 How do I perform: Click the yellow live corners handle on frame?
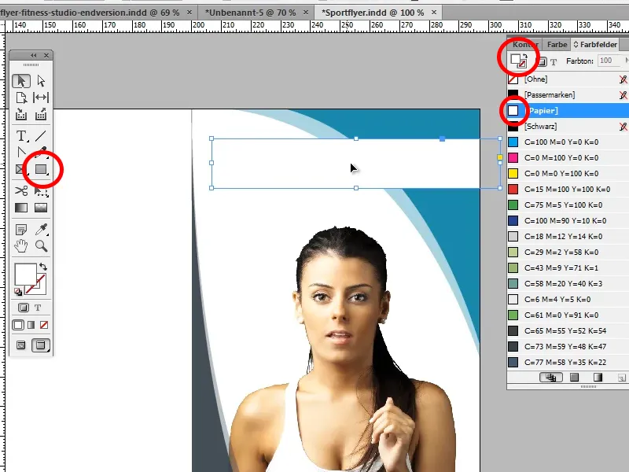[x=500, y=157]
